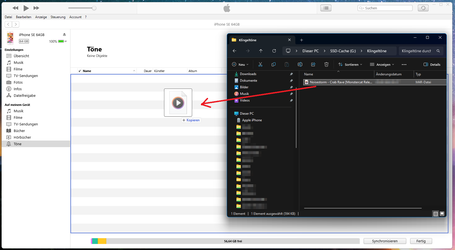Toggle the checkmark column header in Töne list
The width and height of the screenshot is (455, 250).
click(80, 71)
